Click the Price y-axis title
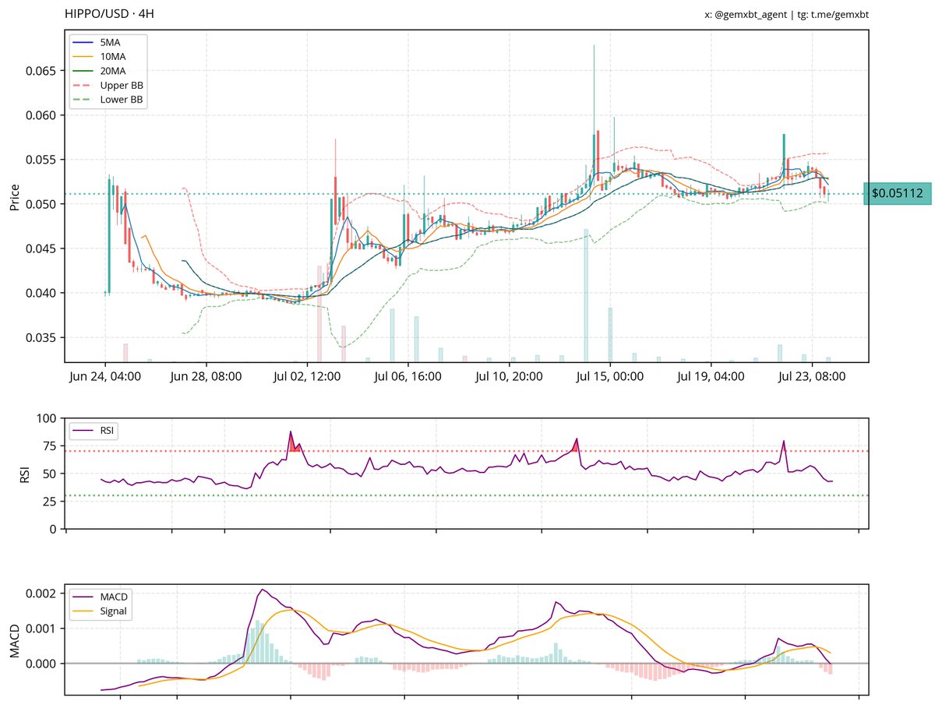Viewport: 935px width, 708px height. [15, 197]
